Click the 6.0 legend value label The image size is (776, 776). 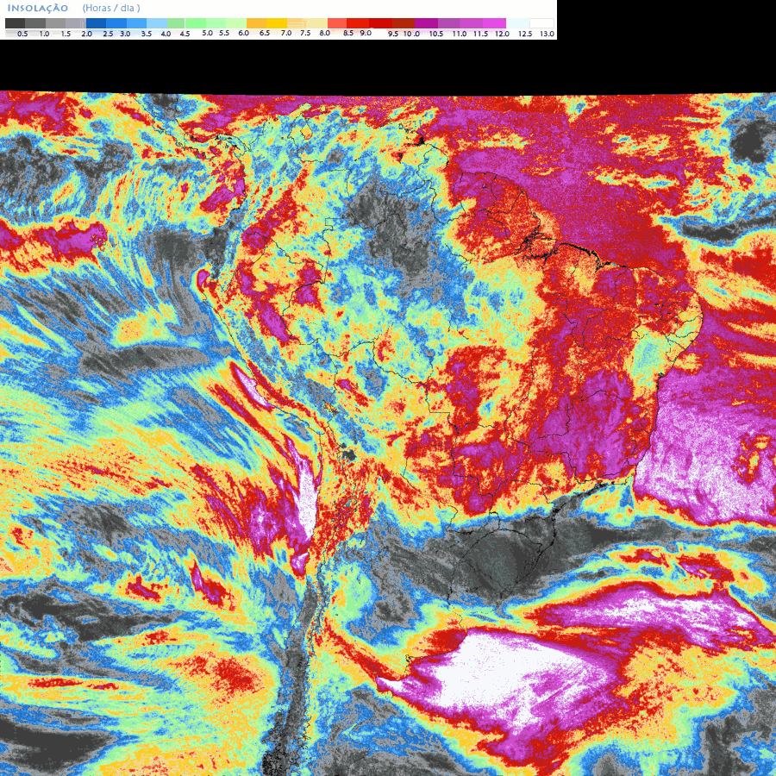243,33
